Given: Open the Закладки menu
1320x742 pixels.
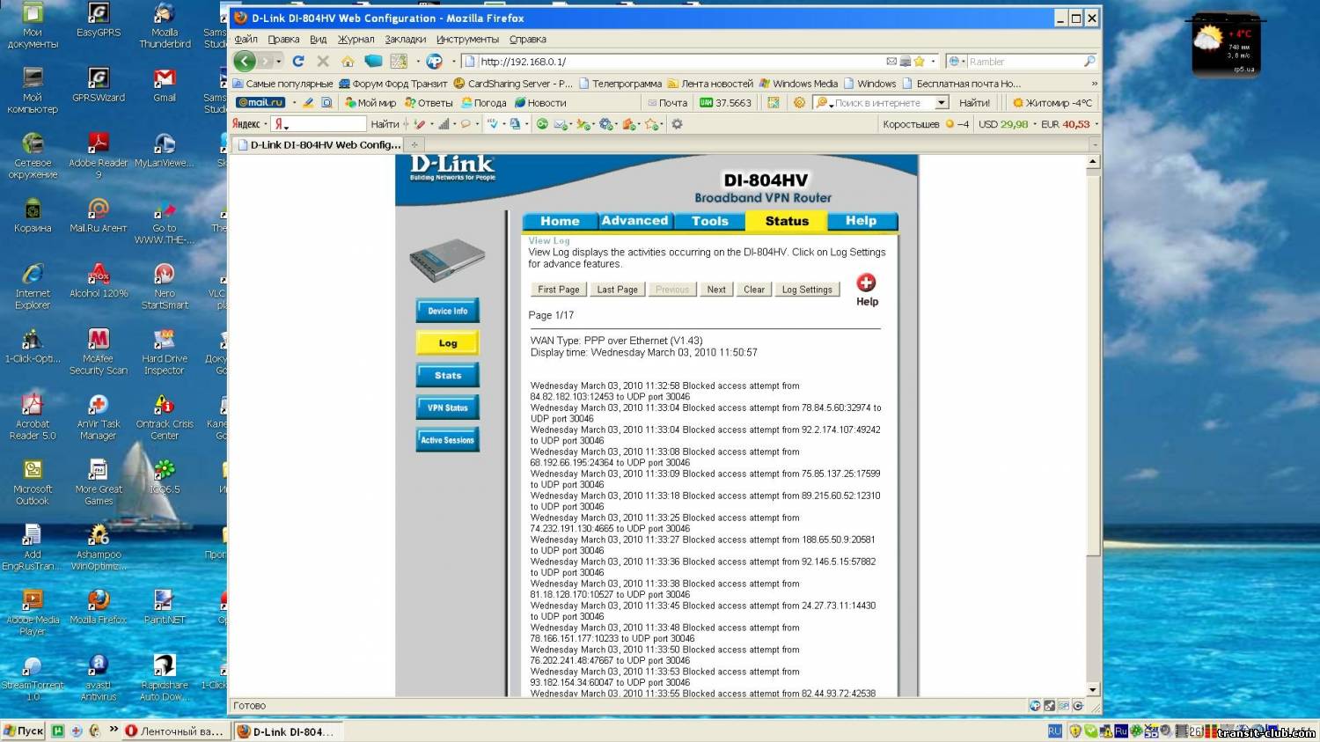Looking at the screenshot, I should click(x=405, y=39).
